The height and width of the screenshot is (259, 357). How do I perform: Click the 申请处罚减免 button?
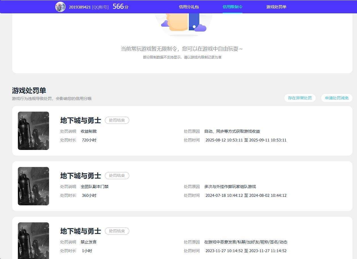click(337, 98)
